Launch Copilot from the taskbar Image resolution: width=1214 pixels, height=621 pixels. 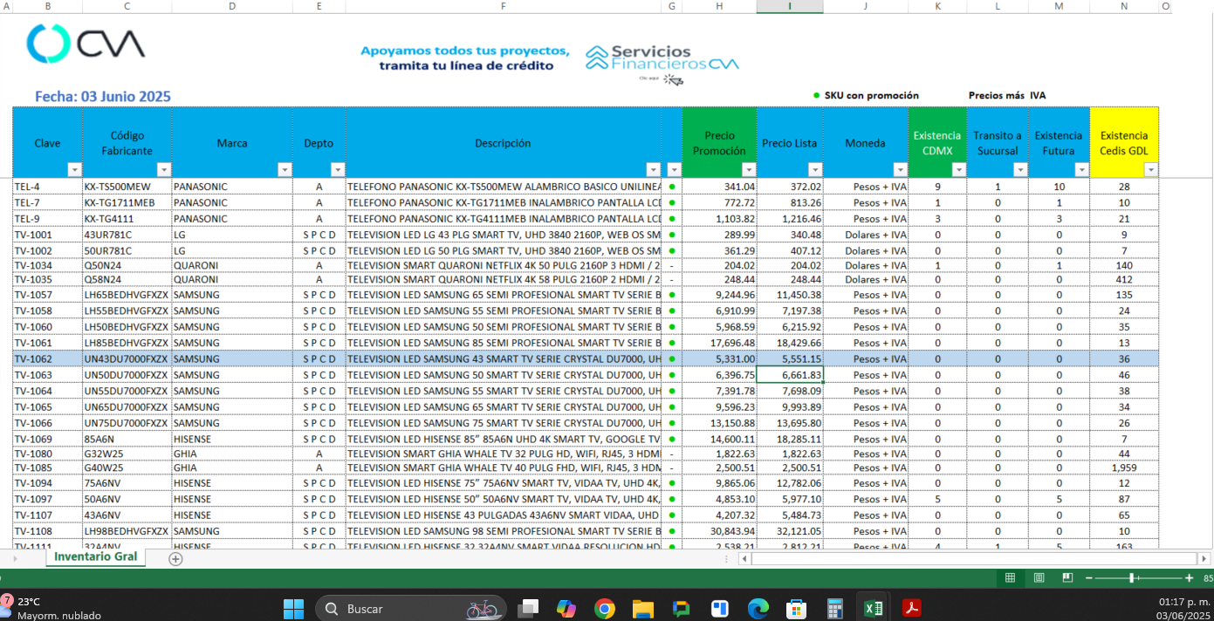(x=566, y=608)
